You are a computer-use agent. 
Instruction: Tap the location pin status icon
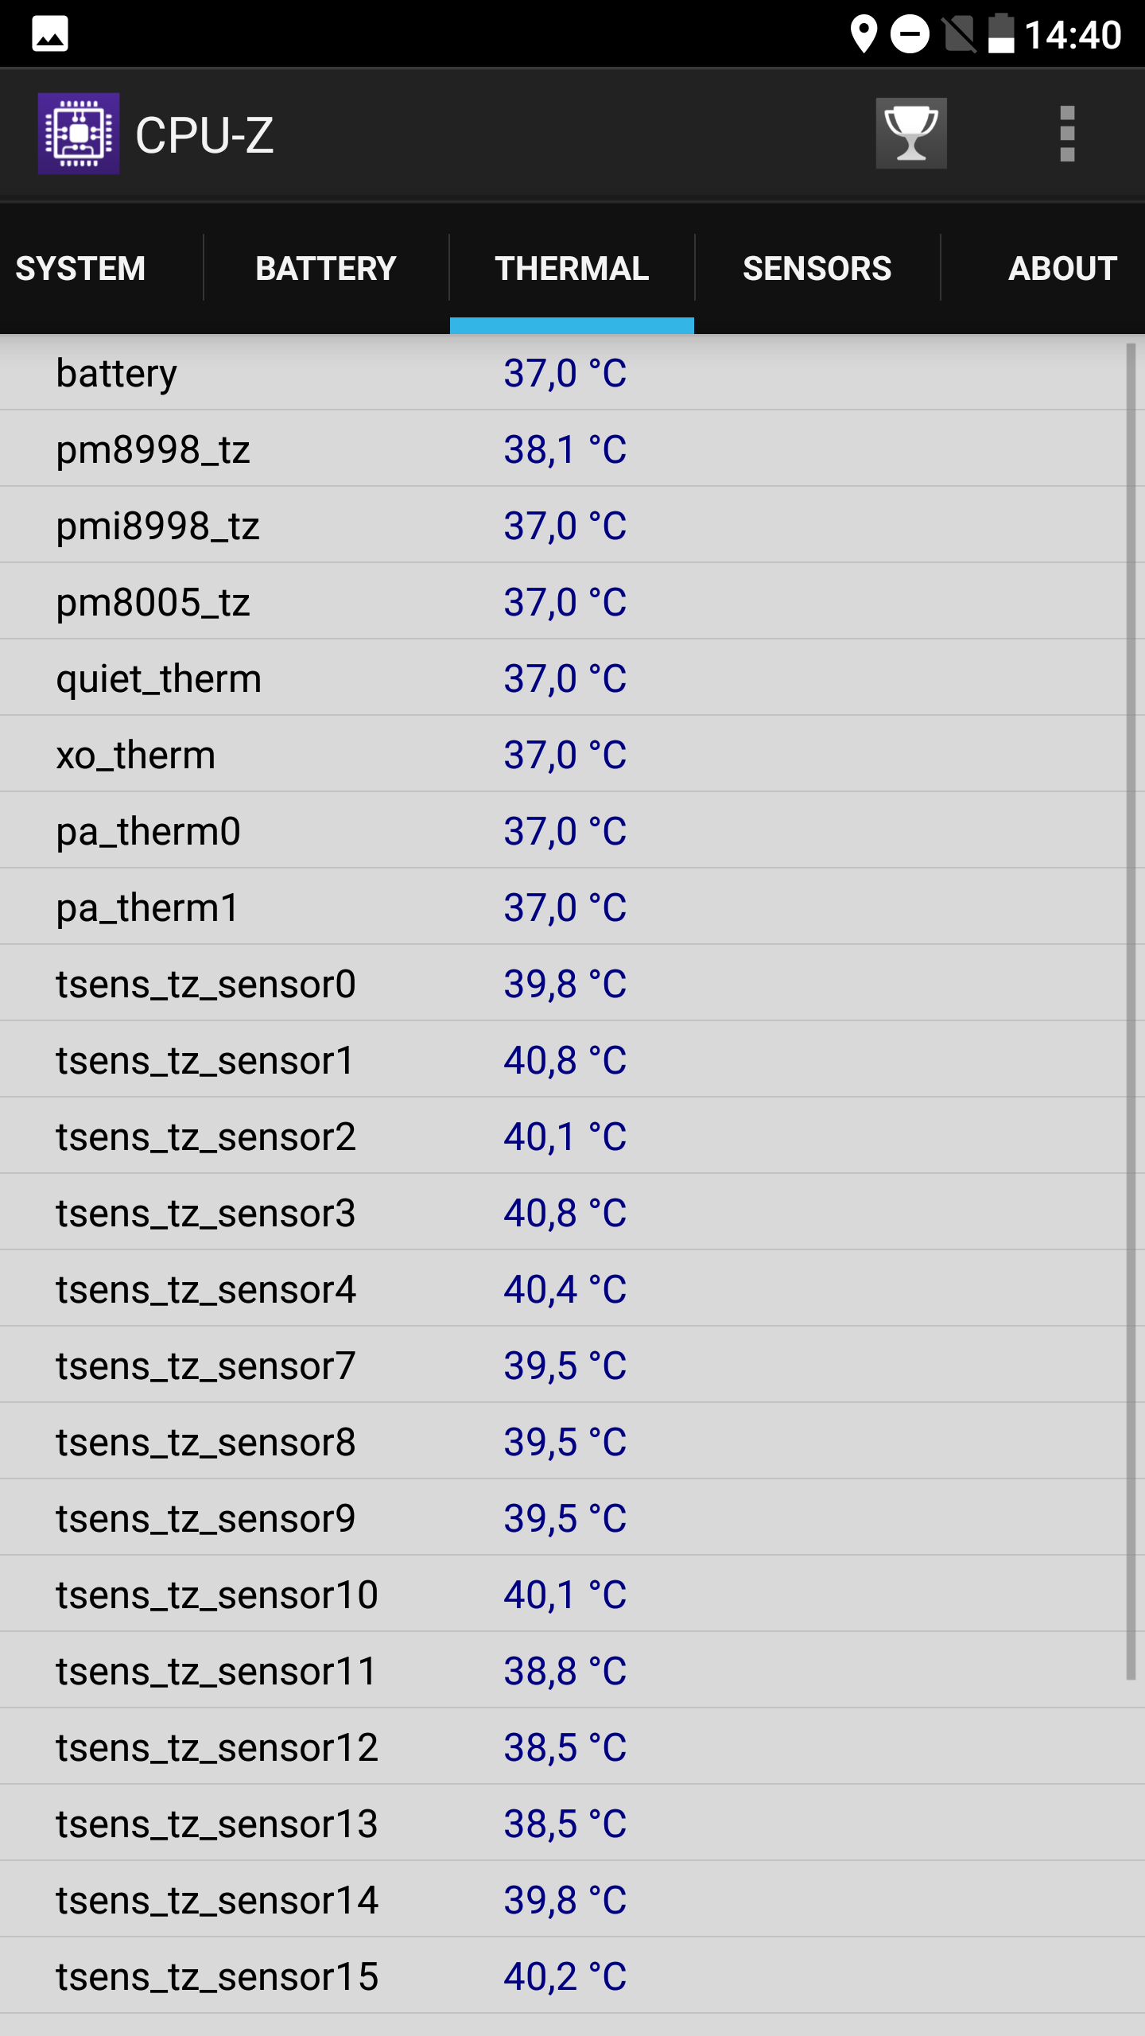point(864,34)
